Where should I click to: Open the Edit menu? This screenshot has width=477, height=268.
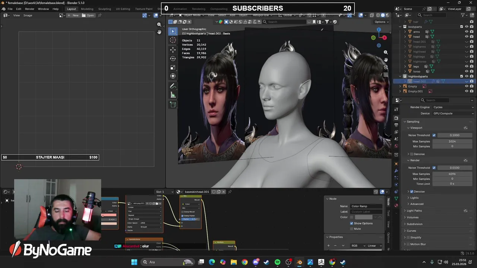19,9
